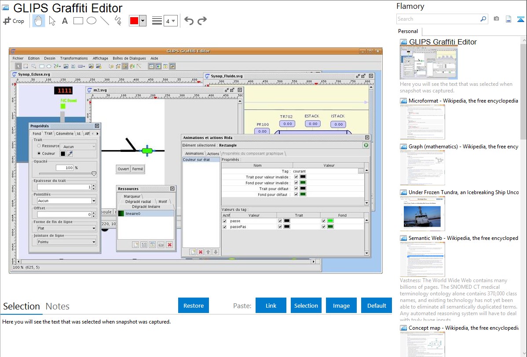527x357 pixels.
Task: Click the Flamory search field
Action: tap(438, 19)
